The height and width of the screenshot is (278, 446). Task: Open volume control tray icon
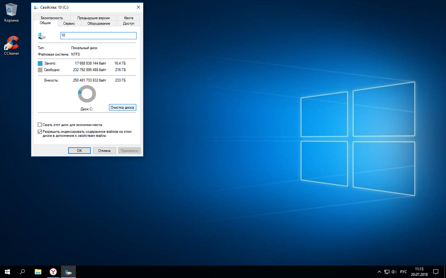tap(394, 272)
